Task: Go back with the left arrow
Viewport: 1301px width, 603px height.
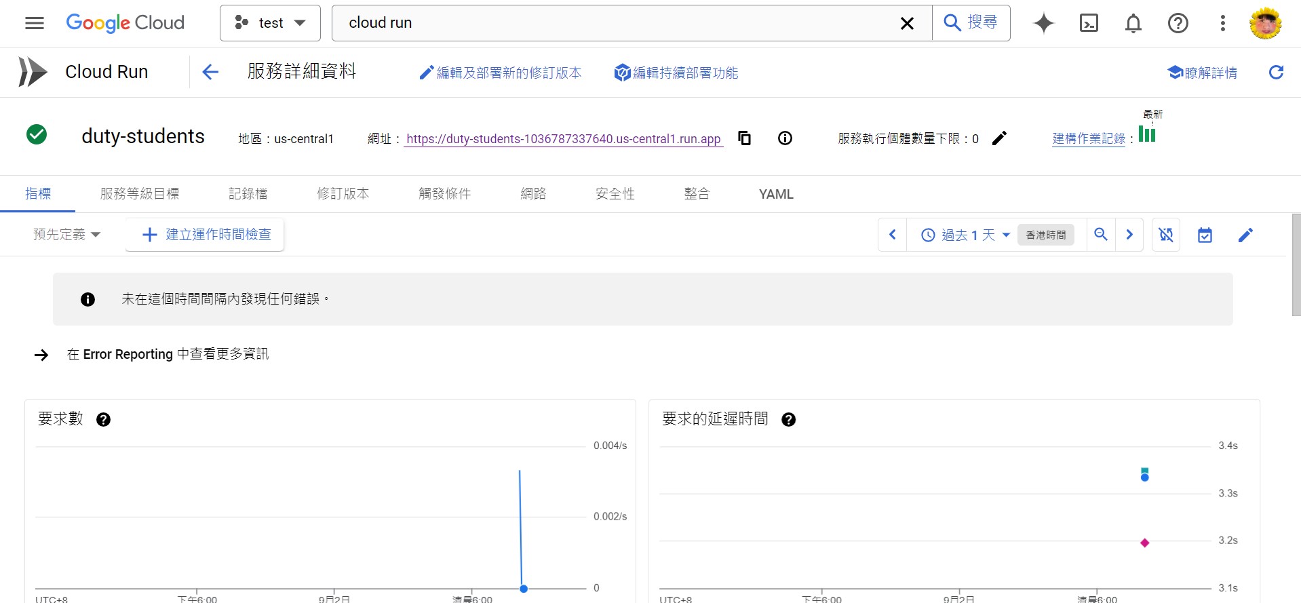Action: pos(210,72)
